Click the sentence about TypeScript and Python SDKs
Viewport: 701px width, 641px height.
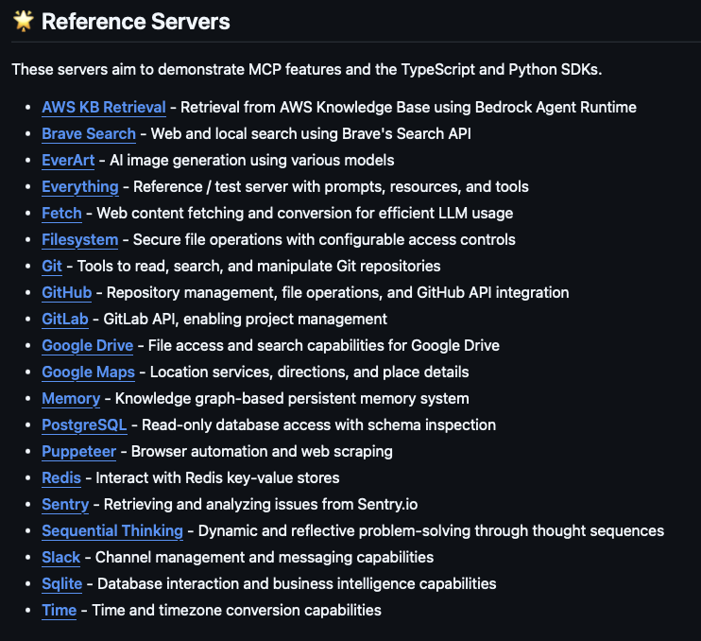click(307, 69)
